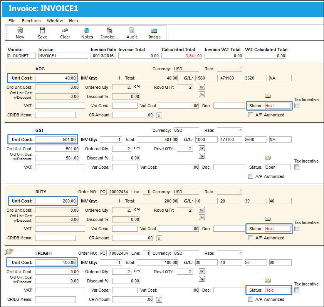The image size is (324, 307).
Task: Click the Invoice Date field
Action: point(103,56)
